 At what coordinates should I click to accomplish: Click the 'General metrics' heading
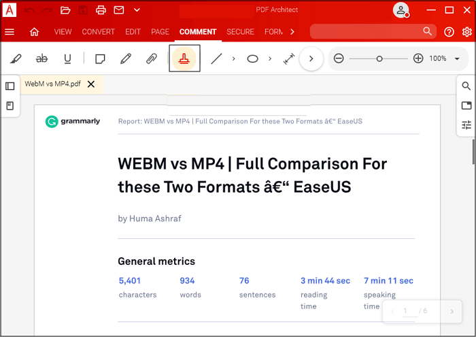pyautogui.click(x=156, y=261)
